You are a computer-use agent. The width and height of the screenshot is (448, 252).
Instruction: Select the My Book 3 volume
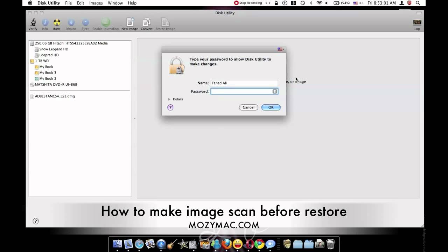click(48, 73)
